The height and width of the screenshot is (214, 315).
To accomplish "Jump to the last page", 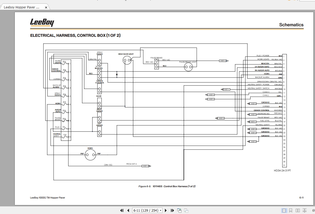I will [x=172, y=210].
